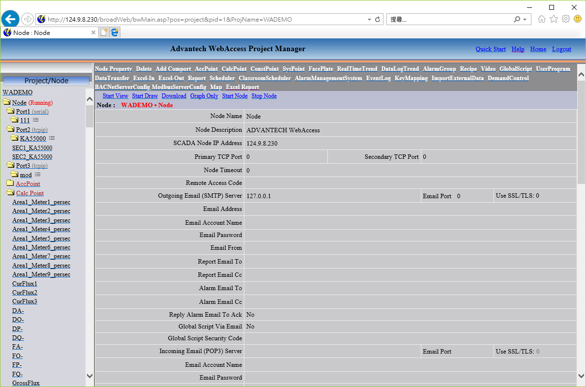Refresh the page with the reload icon
The height and width of the screenshot is (387, 586).
pyautogui.click(x=378, y=20)
